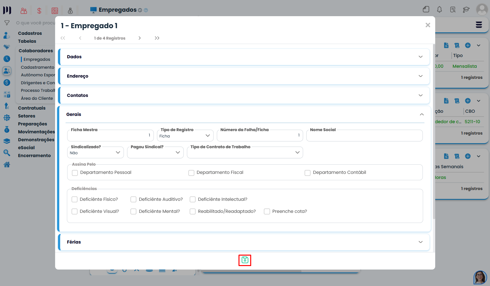Click the magnifier icon in left sidebar
Image resolution: width=490 pixels, height=286 pixels.
coord(7,153)
